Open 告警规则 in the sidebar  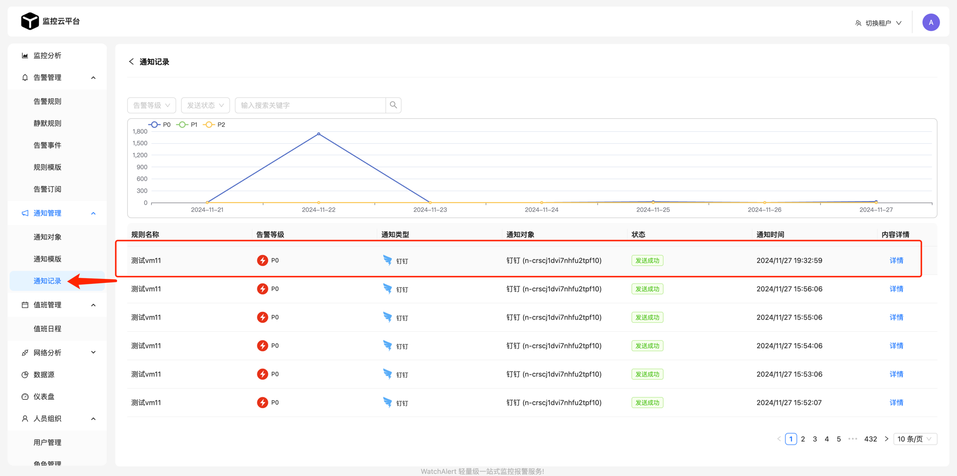pos(47,101)
